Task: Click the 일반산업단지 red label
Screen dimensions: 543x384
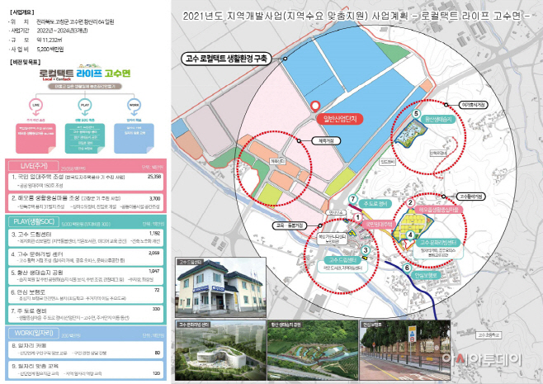Action: [x=340, y=119]
